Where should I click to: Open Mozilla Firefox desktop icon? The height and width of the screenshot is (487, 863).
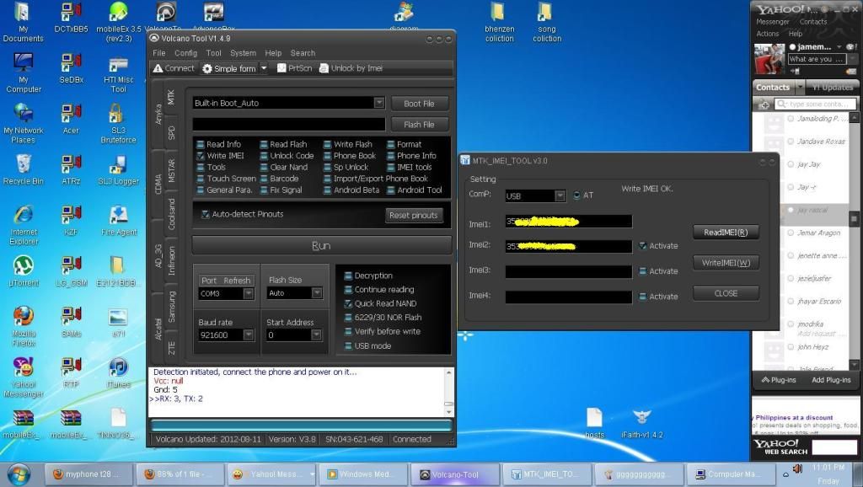click(24, 326)
